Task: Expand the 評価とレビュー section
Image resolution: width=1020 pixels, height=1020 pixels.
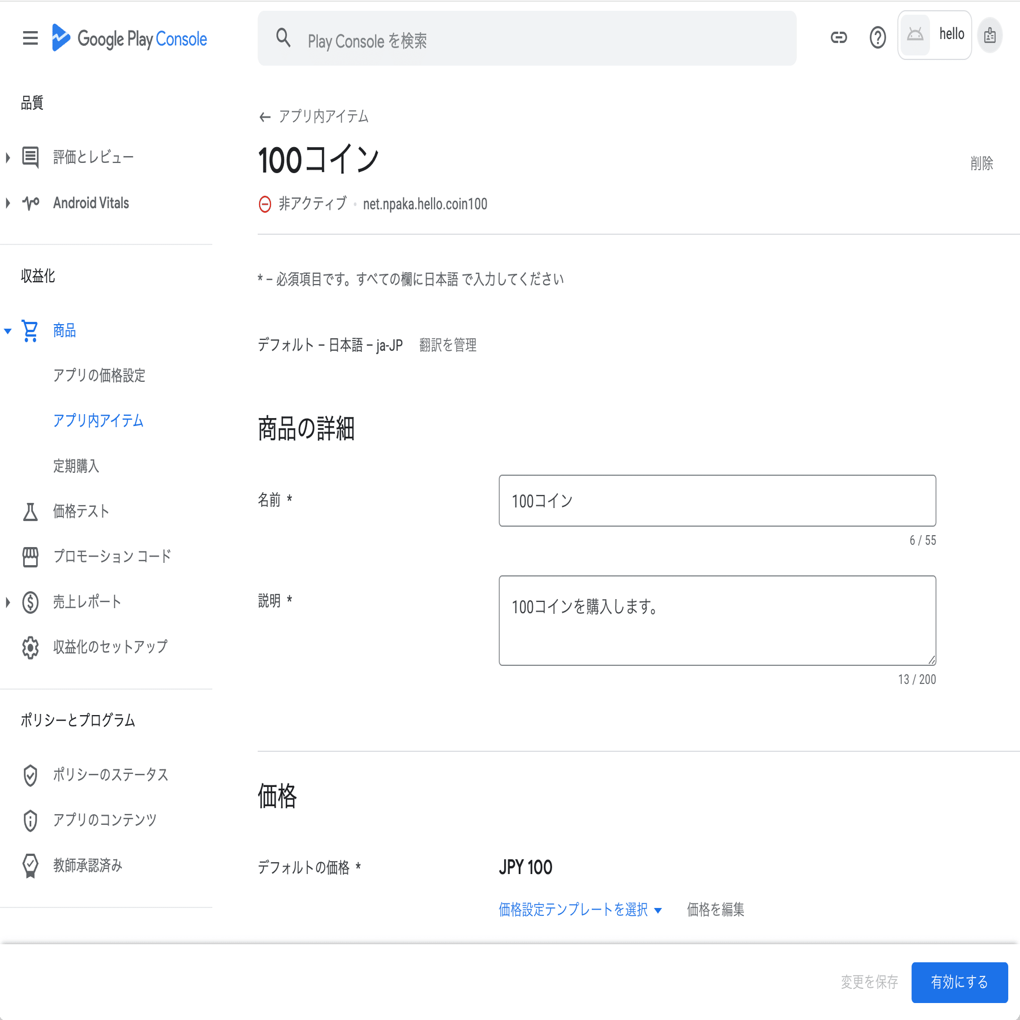Action: click(7, 157)
